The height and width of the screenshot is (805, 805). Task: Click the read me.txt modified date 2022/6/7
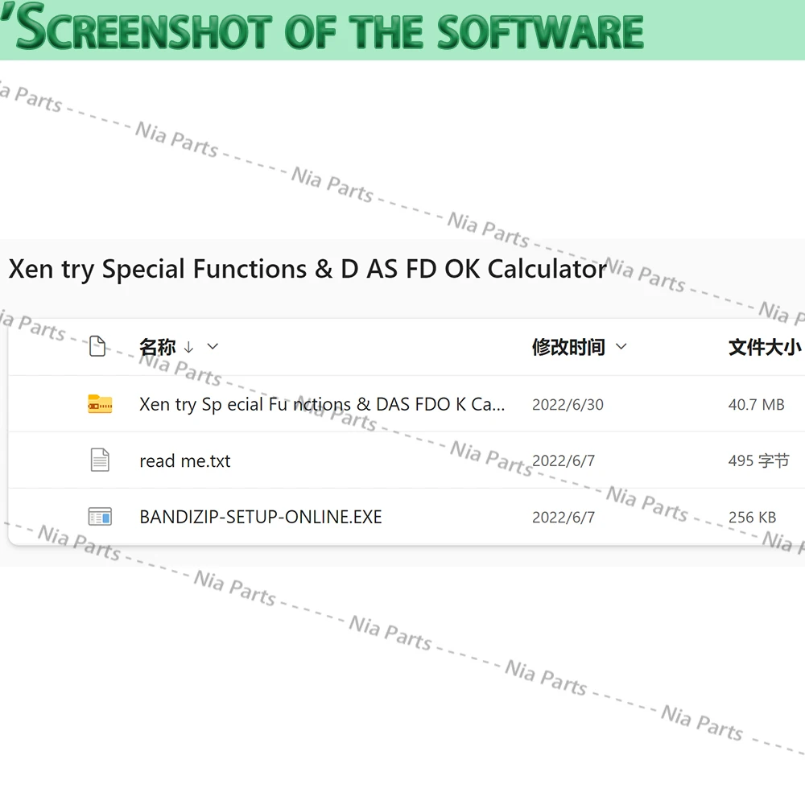click(563, 460)
